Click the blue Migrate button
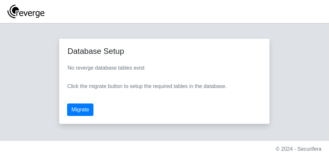Image resolution: width=329 pixels, height=157 pixels. pos(80,110)
